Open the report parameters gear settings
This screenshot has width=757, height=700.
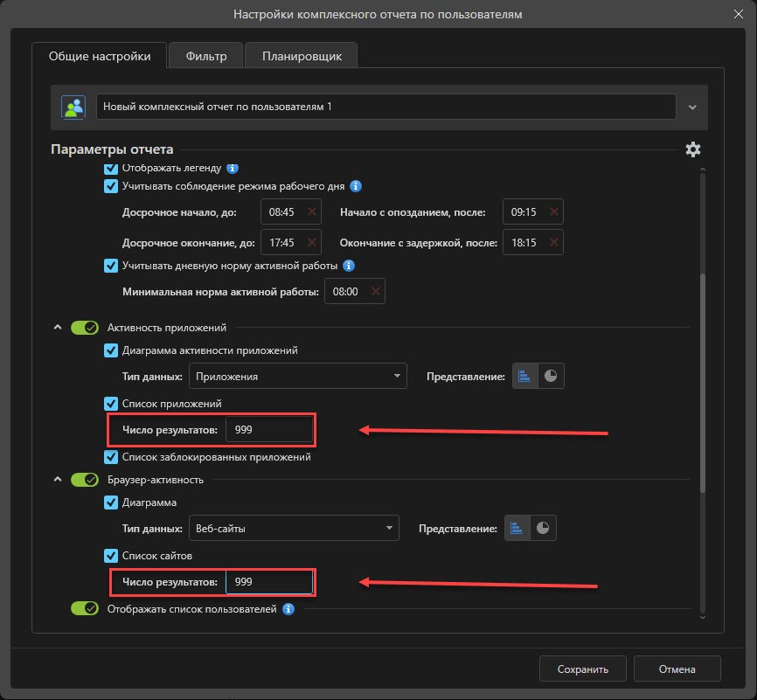pyautogui.click(x=693, y=149)
